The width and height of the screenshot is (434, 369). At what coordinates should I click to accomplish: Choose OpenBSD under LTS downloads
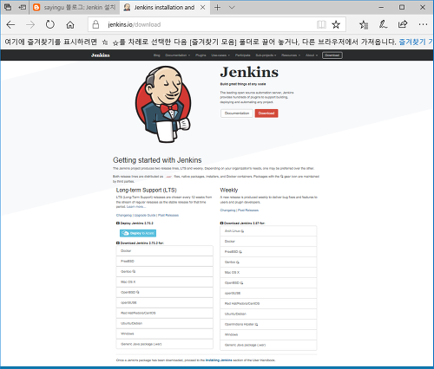tap(165, 293)
